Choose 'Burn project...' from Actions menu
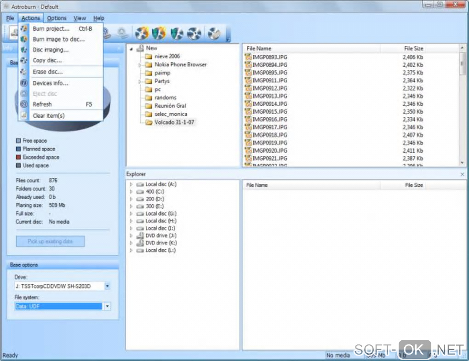Viewport: 469px width, 361px height. pyautogui.click(x=61, y=29)
